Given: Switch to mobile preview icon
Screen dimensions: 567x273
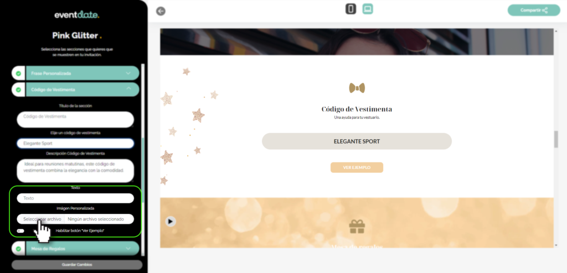Looking at the screenshot, I should click(350, 9).
